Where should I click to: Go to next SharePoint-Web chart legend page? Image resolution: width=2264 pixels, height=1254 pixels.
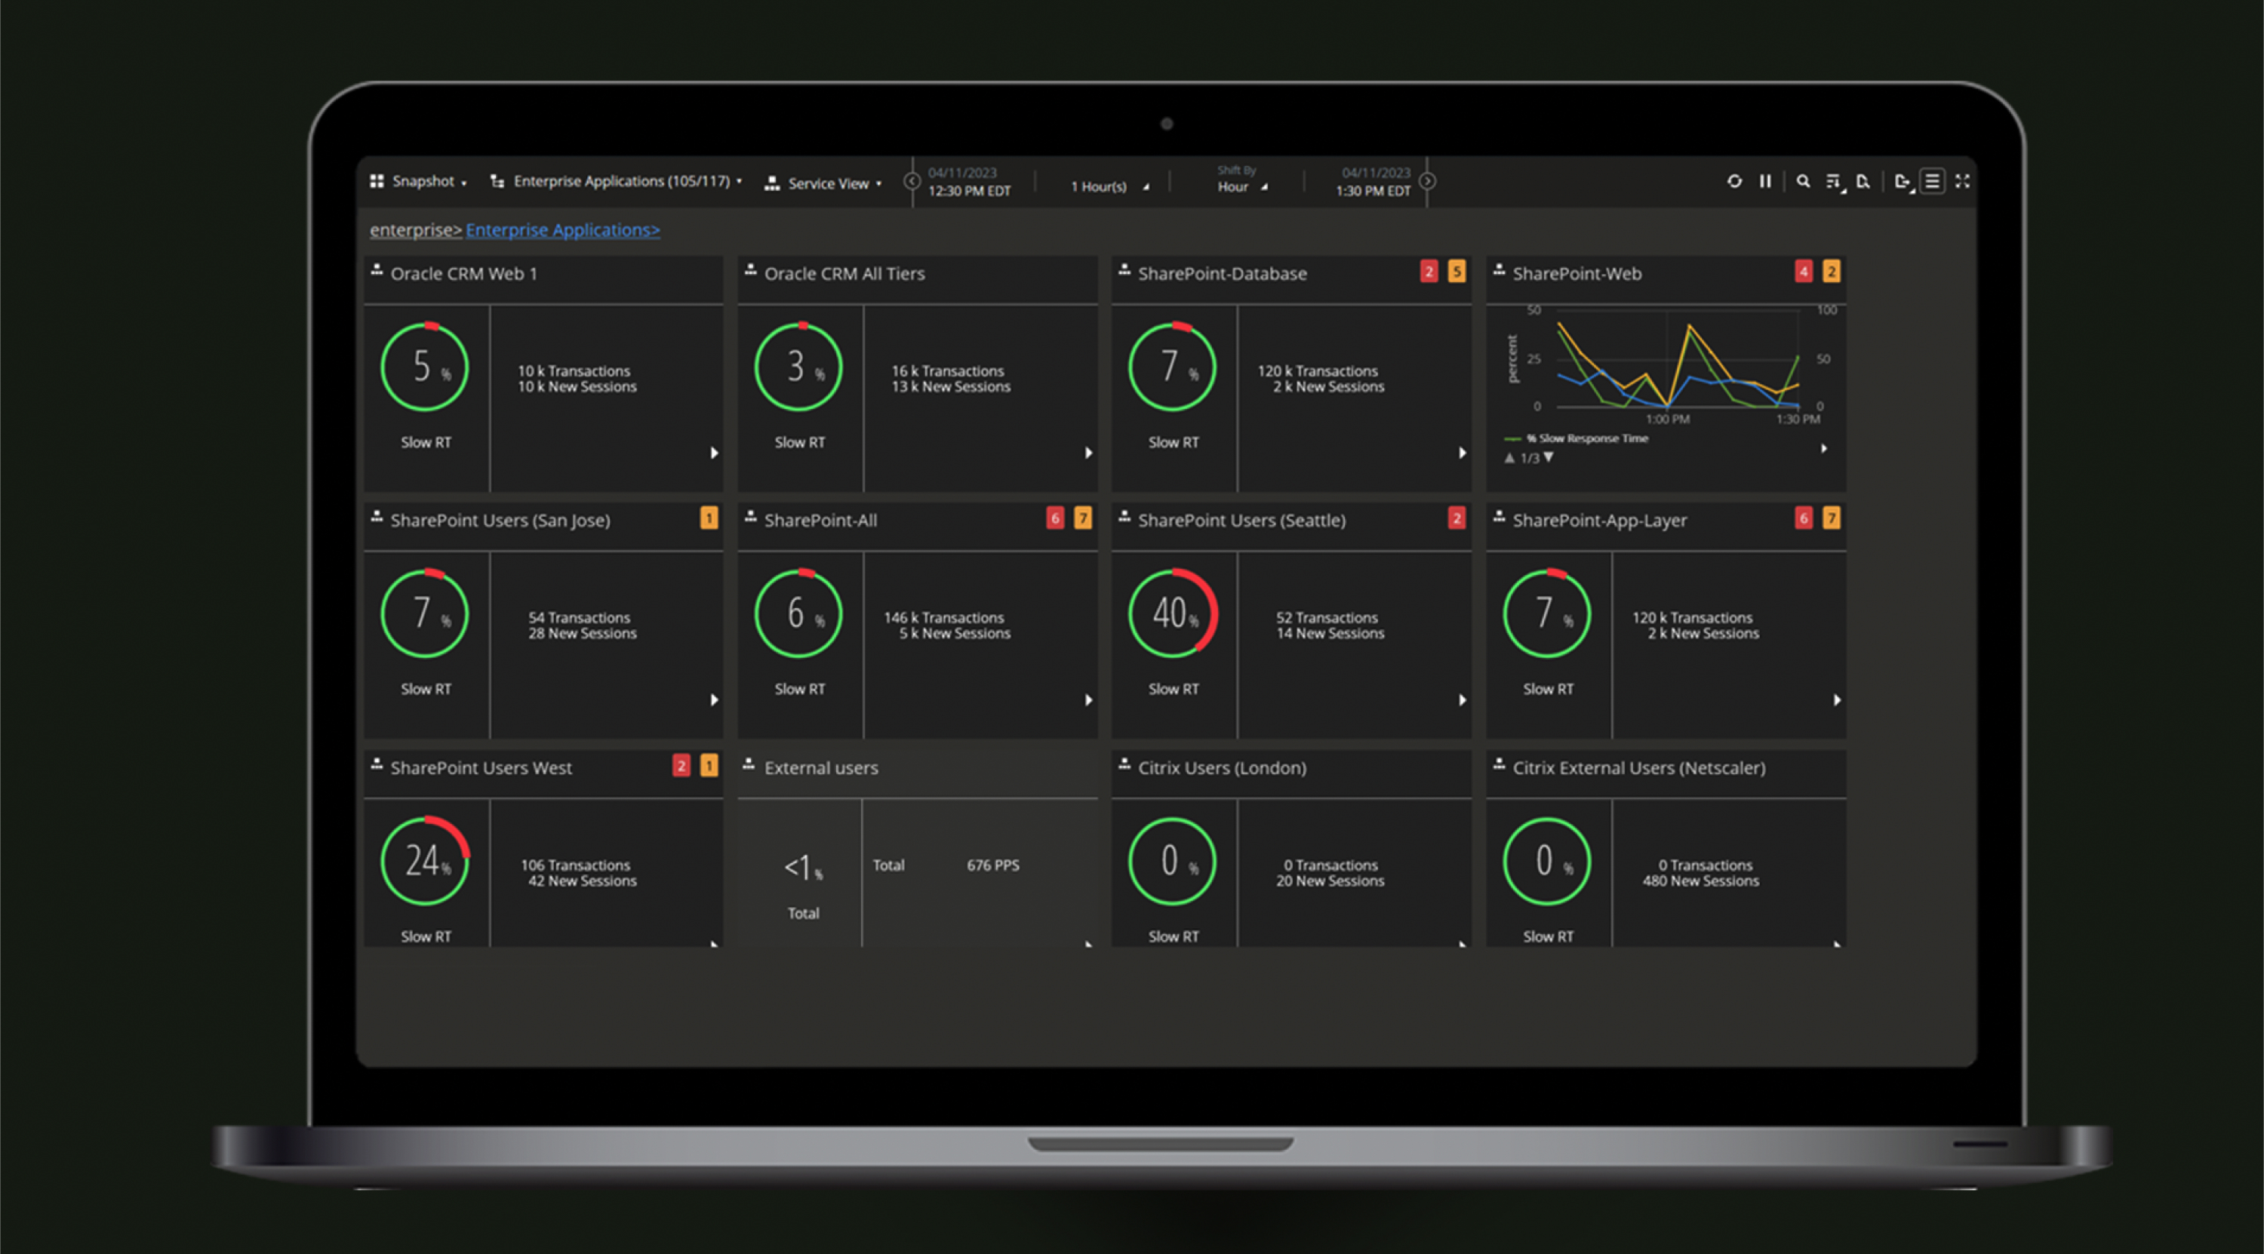pos(1549,458)
